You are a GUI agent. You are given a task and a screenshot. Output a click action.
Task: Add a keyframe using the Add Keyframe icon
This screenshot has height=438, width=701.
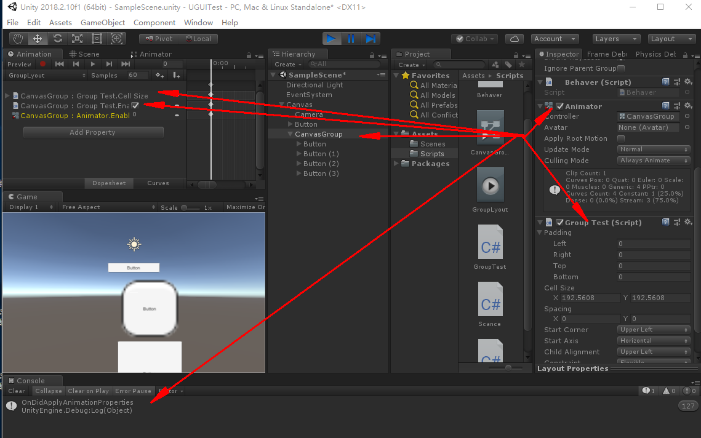tap(159, 75)
